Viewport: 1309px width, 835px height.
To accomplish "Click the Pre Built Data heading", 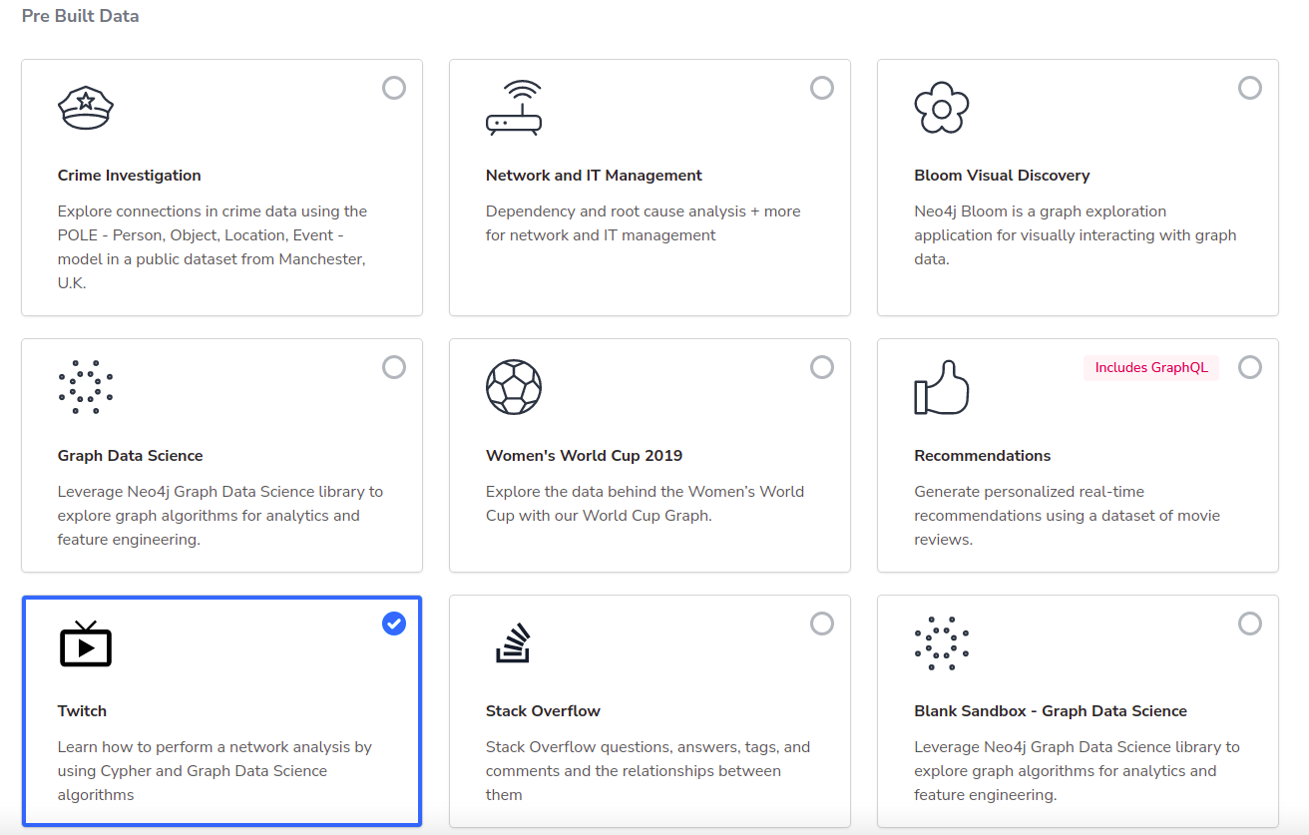I will [x=80, y=16].
